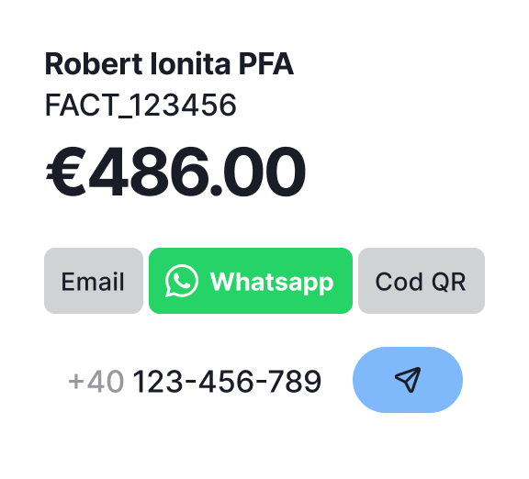Click the gray Email option
The height and width of the screenshot is (479, 529).
point(94,281)
